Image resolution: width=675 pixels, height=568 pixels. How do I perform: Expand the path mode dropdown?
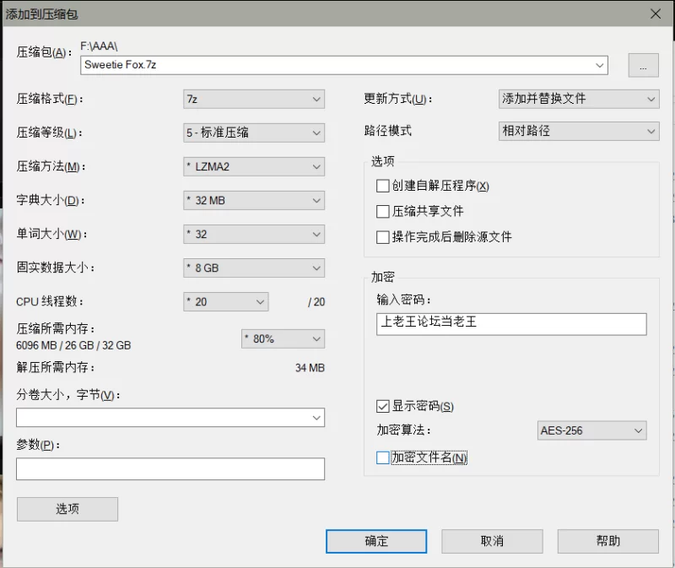(x=579, y=132)
